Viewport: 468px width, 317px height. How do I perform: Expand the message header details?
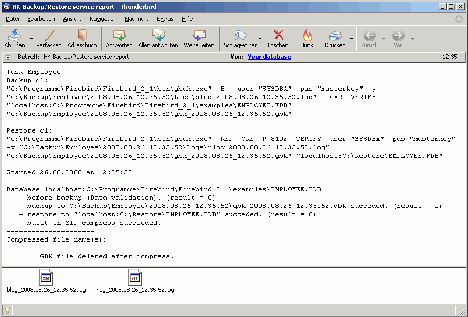coord(8,57)
